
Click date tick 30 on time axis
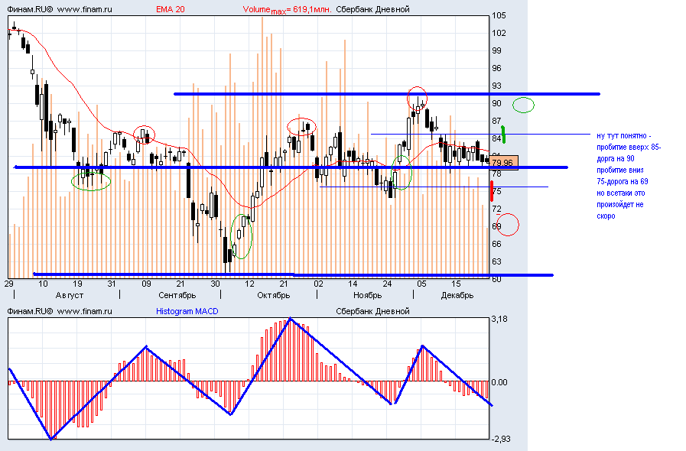coord(215,284)
